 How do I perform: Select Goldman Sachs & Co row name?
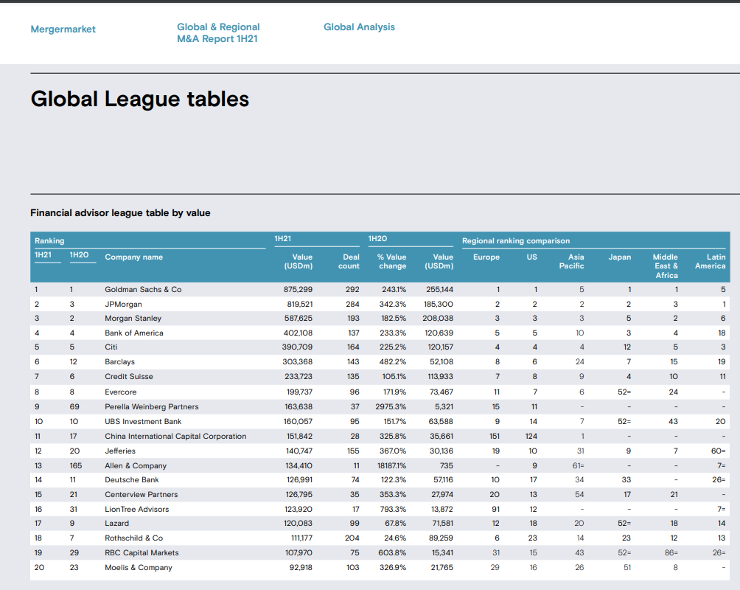point(143,289)
